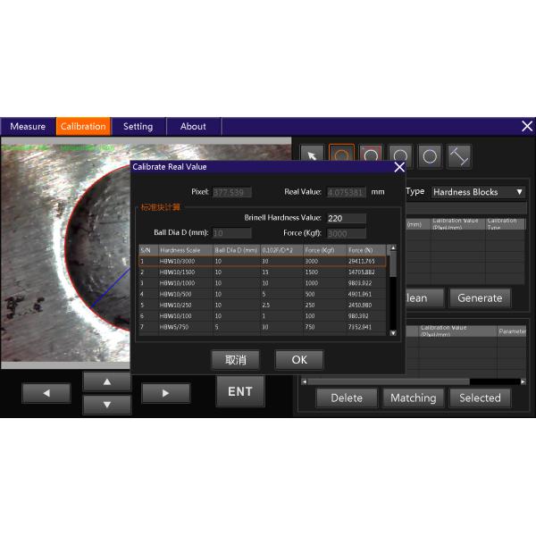Click the hardness table scrollbar down arrow
This screenshot has width=536, height=536.
(x=392, y=332)
